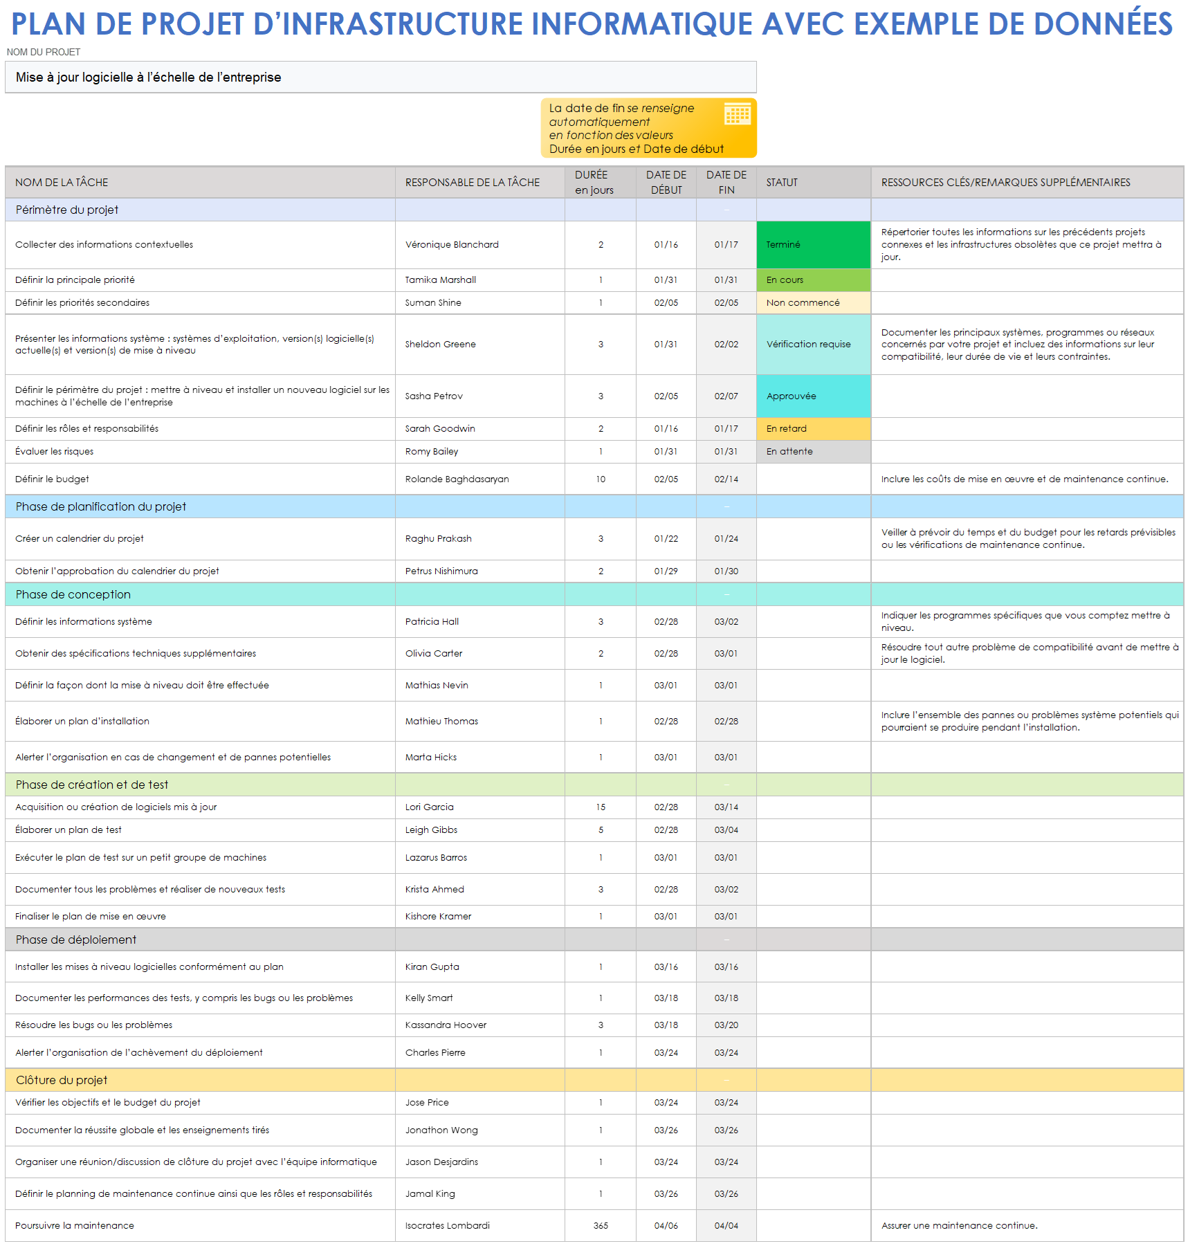Click the En retard status cell
Screen dimensions: 1190x1246
[813, 429]
